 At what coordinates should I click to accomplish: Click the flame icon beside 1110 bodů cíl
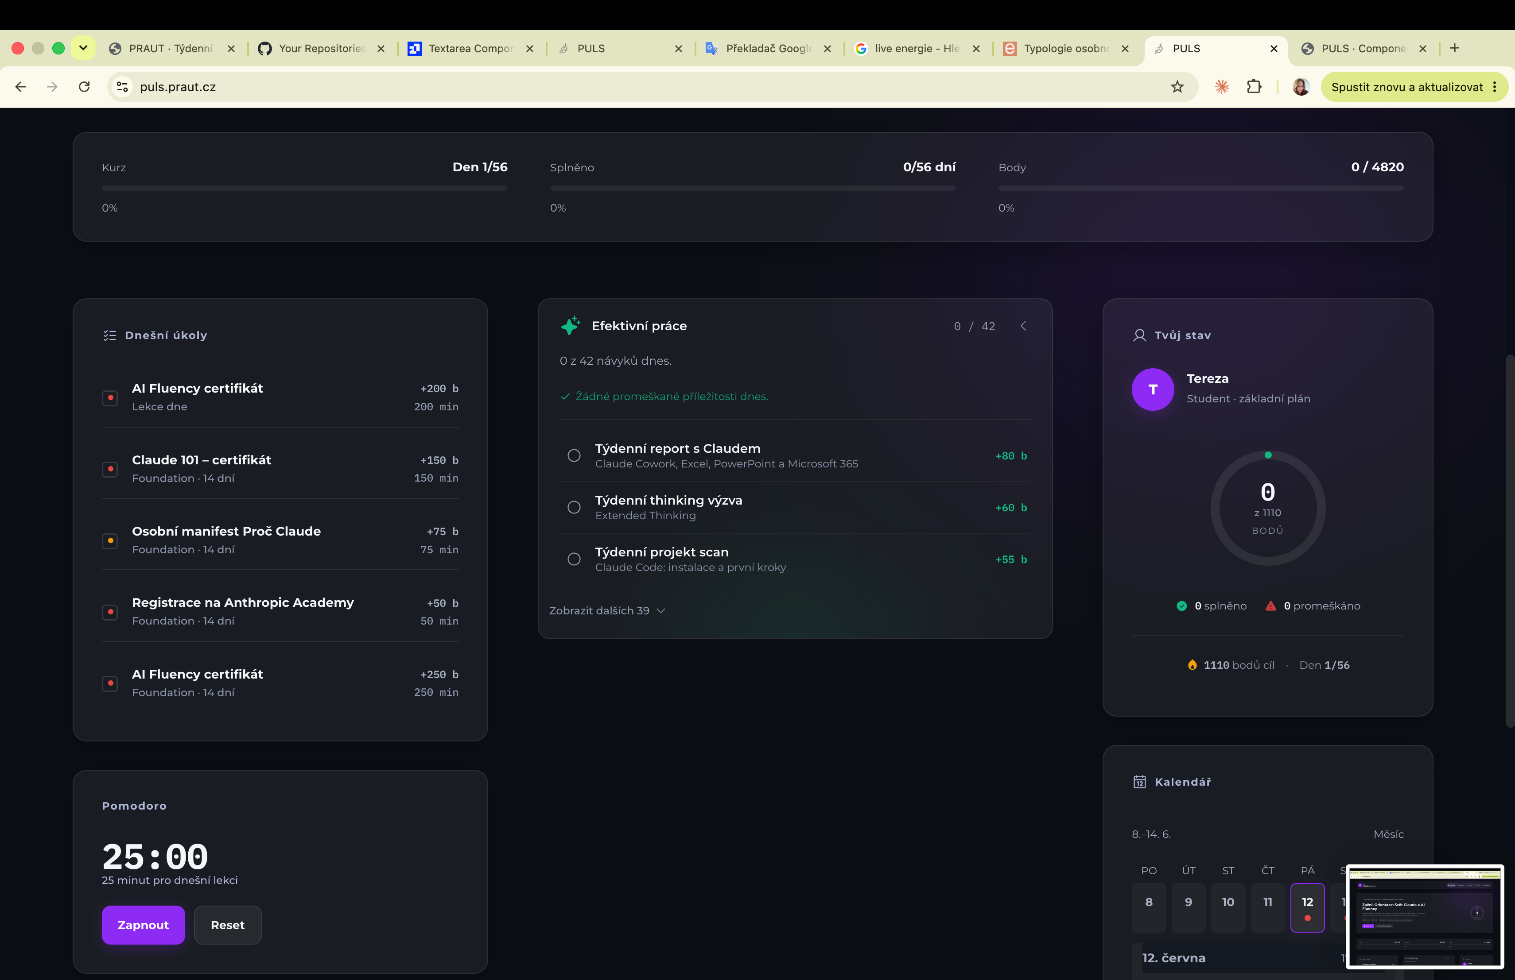pos(1192,664)
